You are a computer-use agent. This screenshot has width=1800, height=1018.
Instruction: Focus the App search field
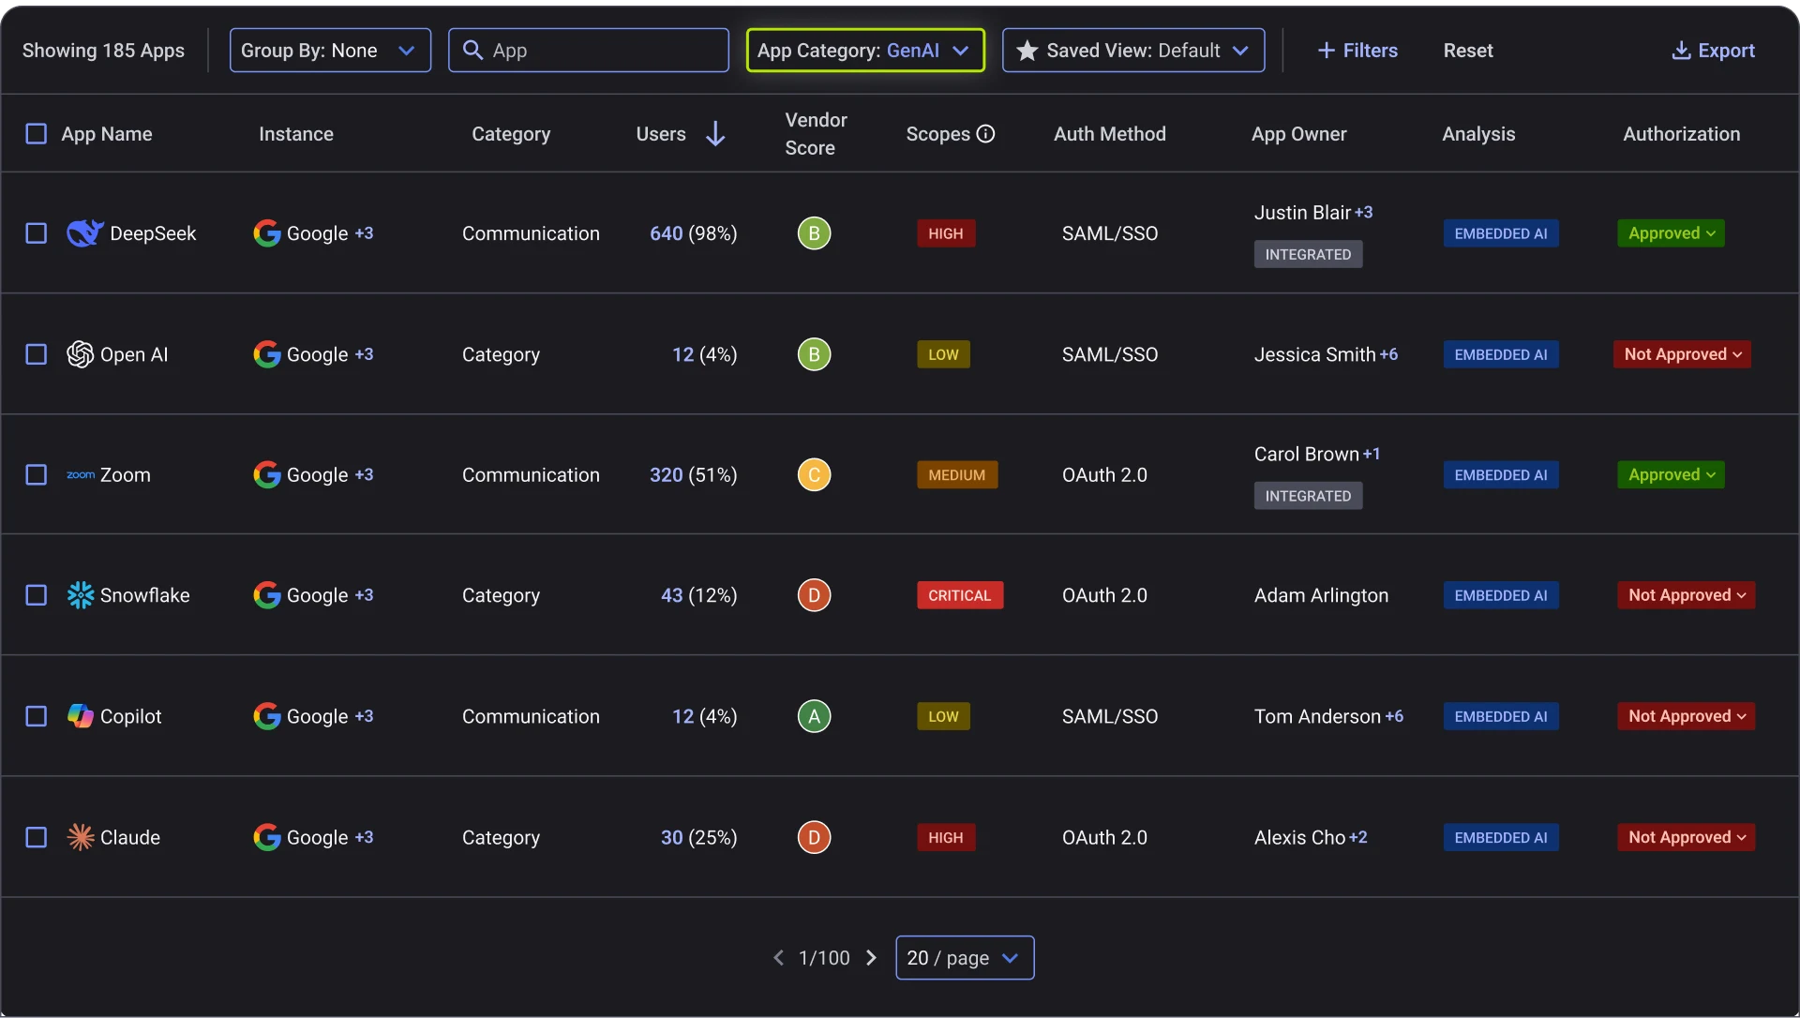tap(589, 51)
